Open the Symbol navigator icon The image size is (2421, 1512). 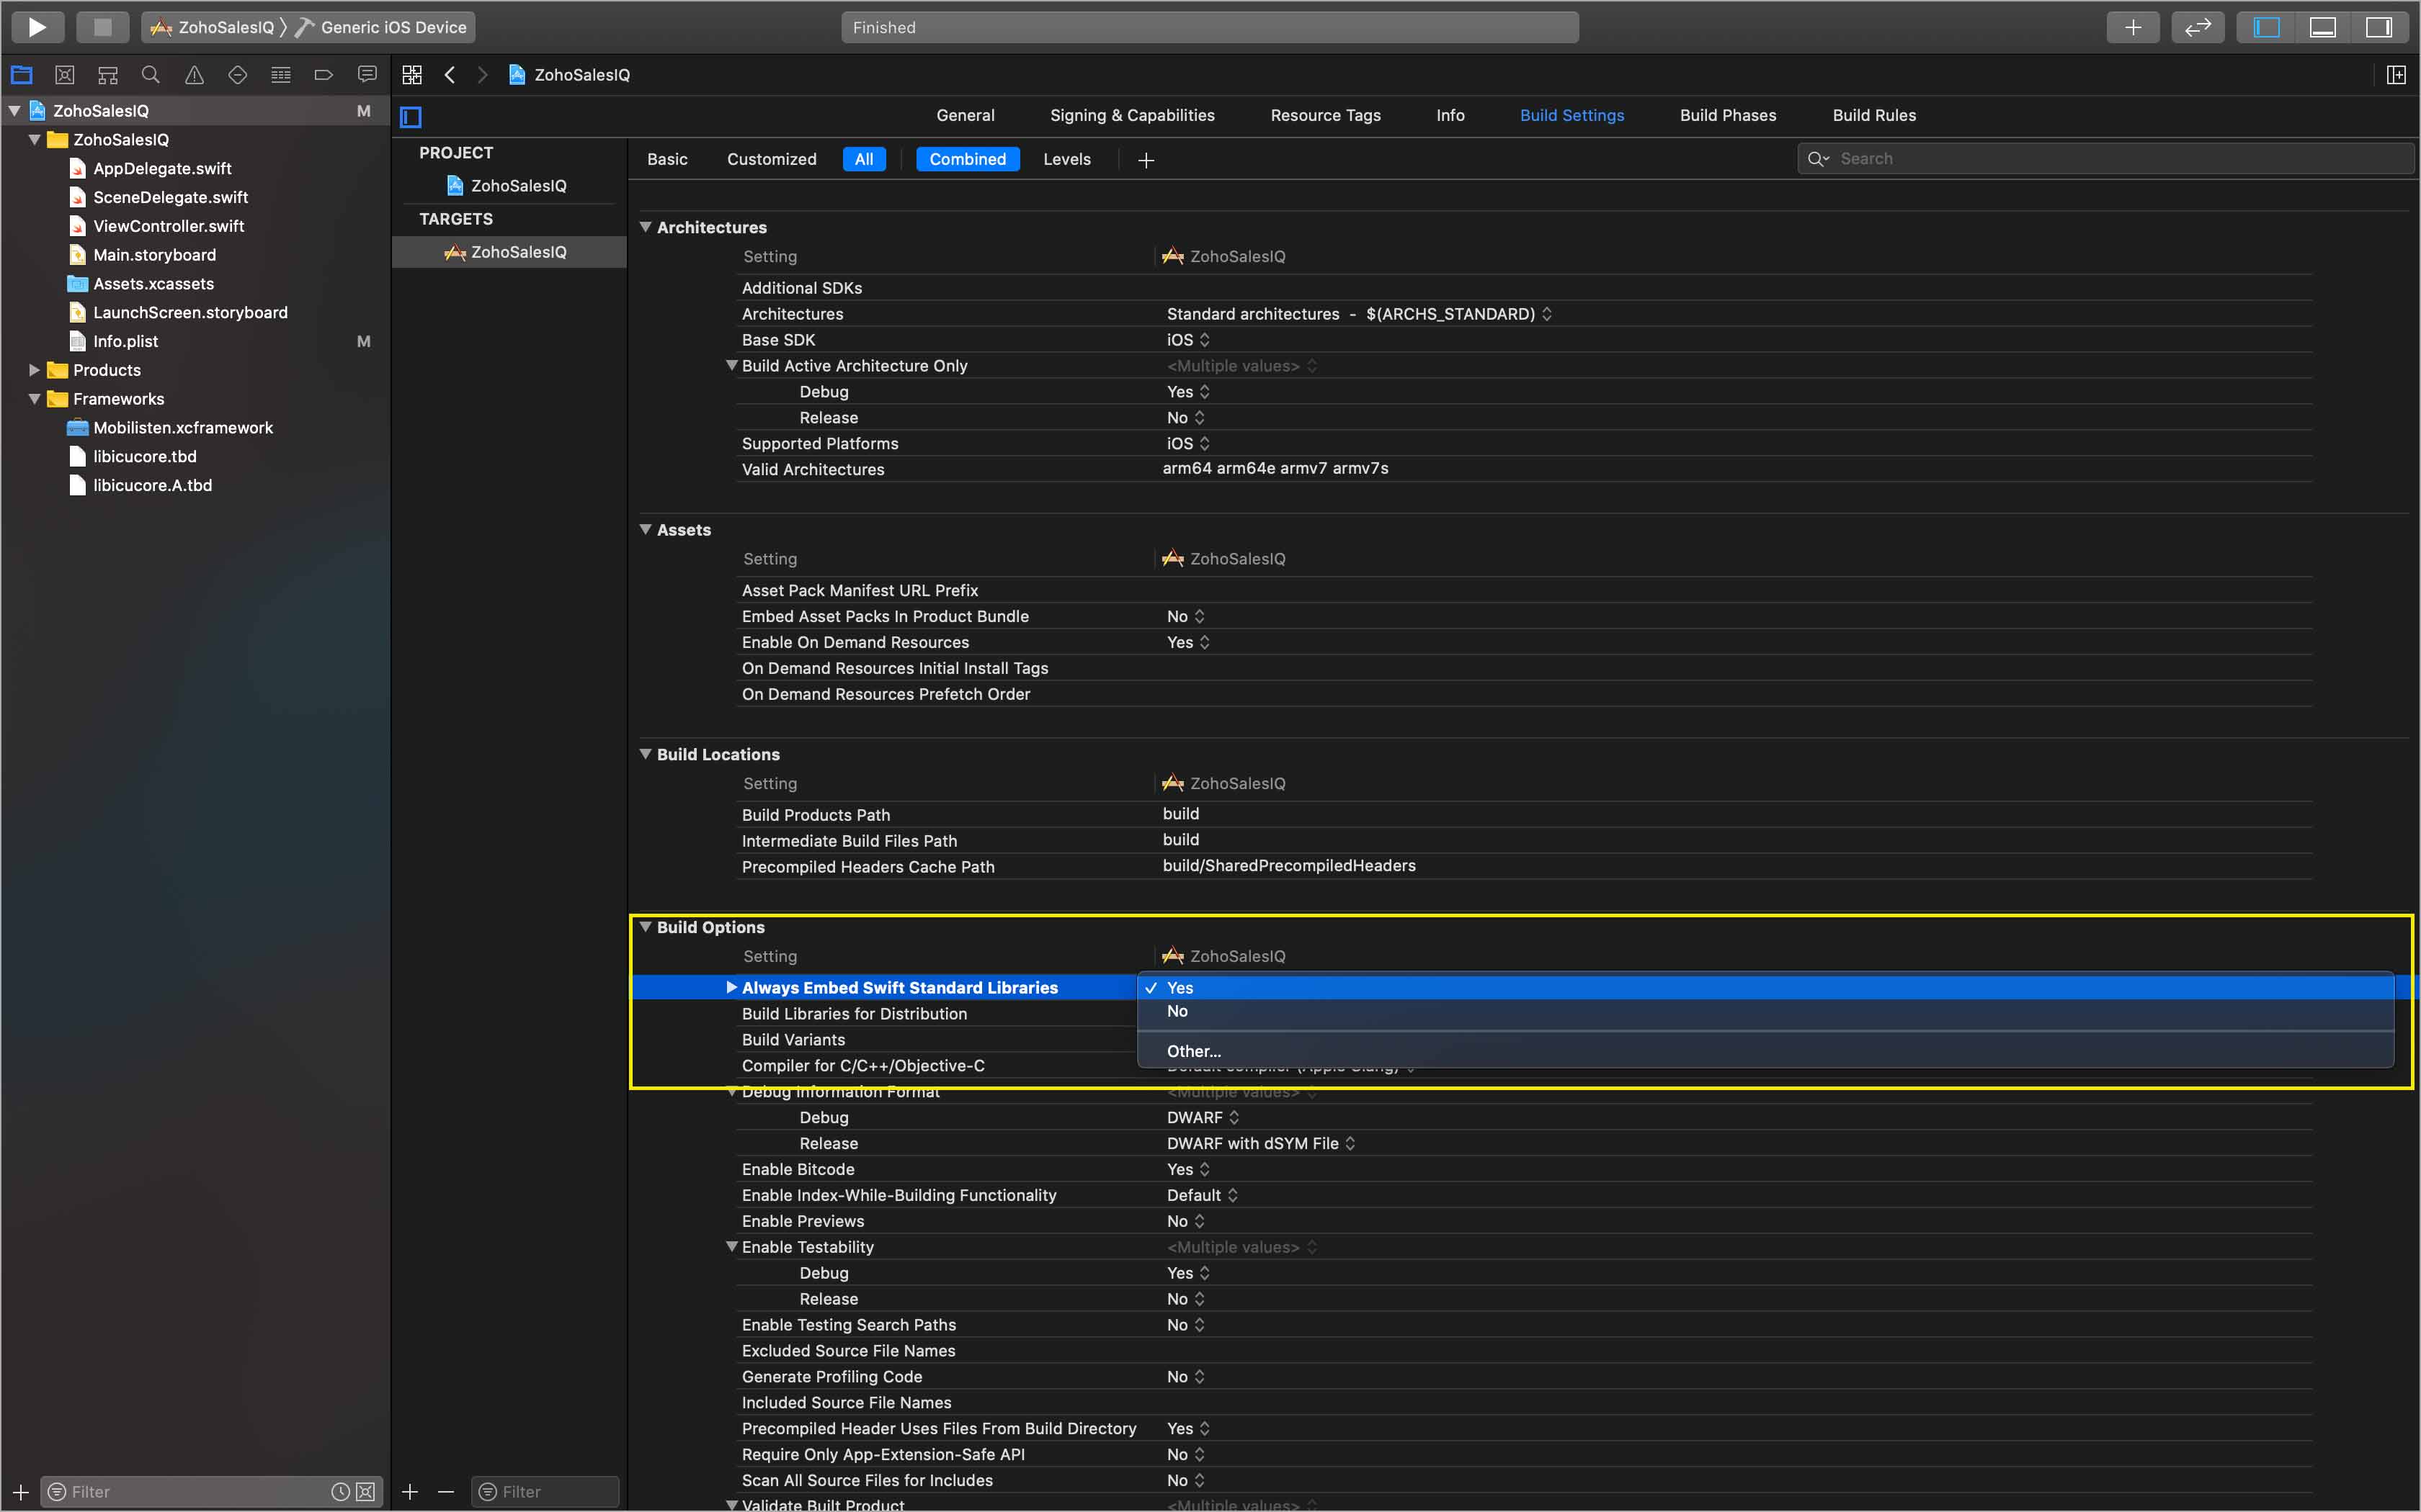pyautogui.click(x=108, y=75)
